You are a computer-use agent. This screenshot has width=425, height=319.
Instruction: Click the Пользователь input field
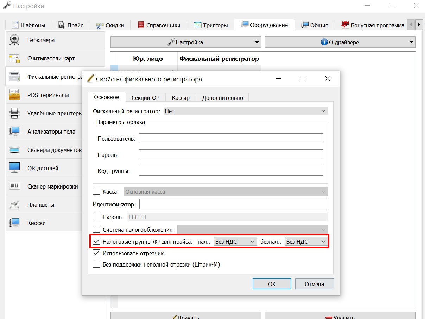231,138
